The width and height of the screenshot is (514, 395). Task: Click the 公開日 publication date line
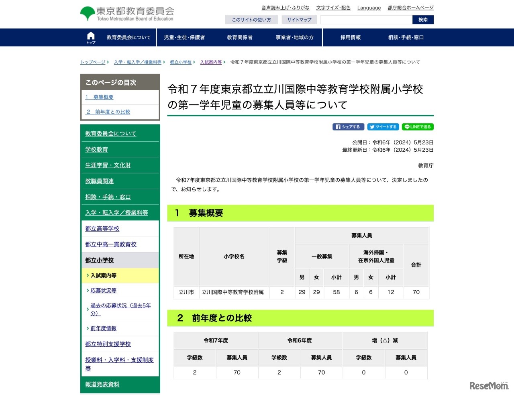[x=393, y=143]
